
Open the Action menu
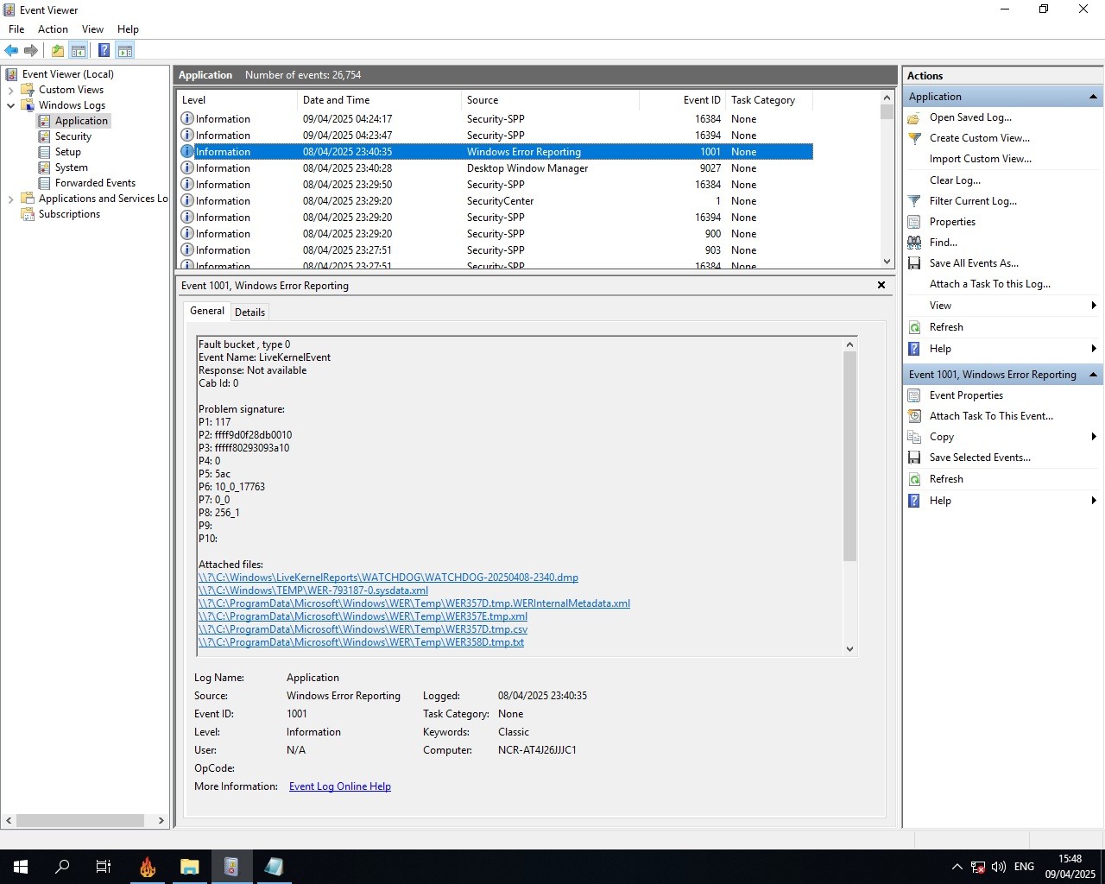point(53,29)
